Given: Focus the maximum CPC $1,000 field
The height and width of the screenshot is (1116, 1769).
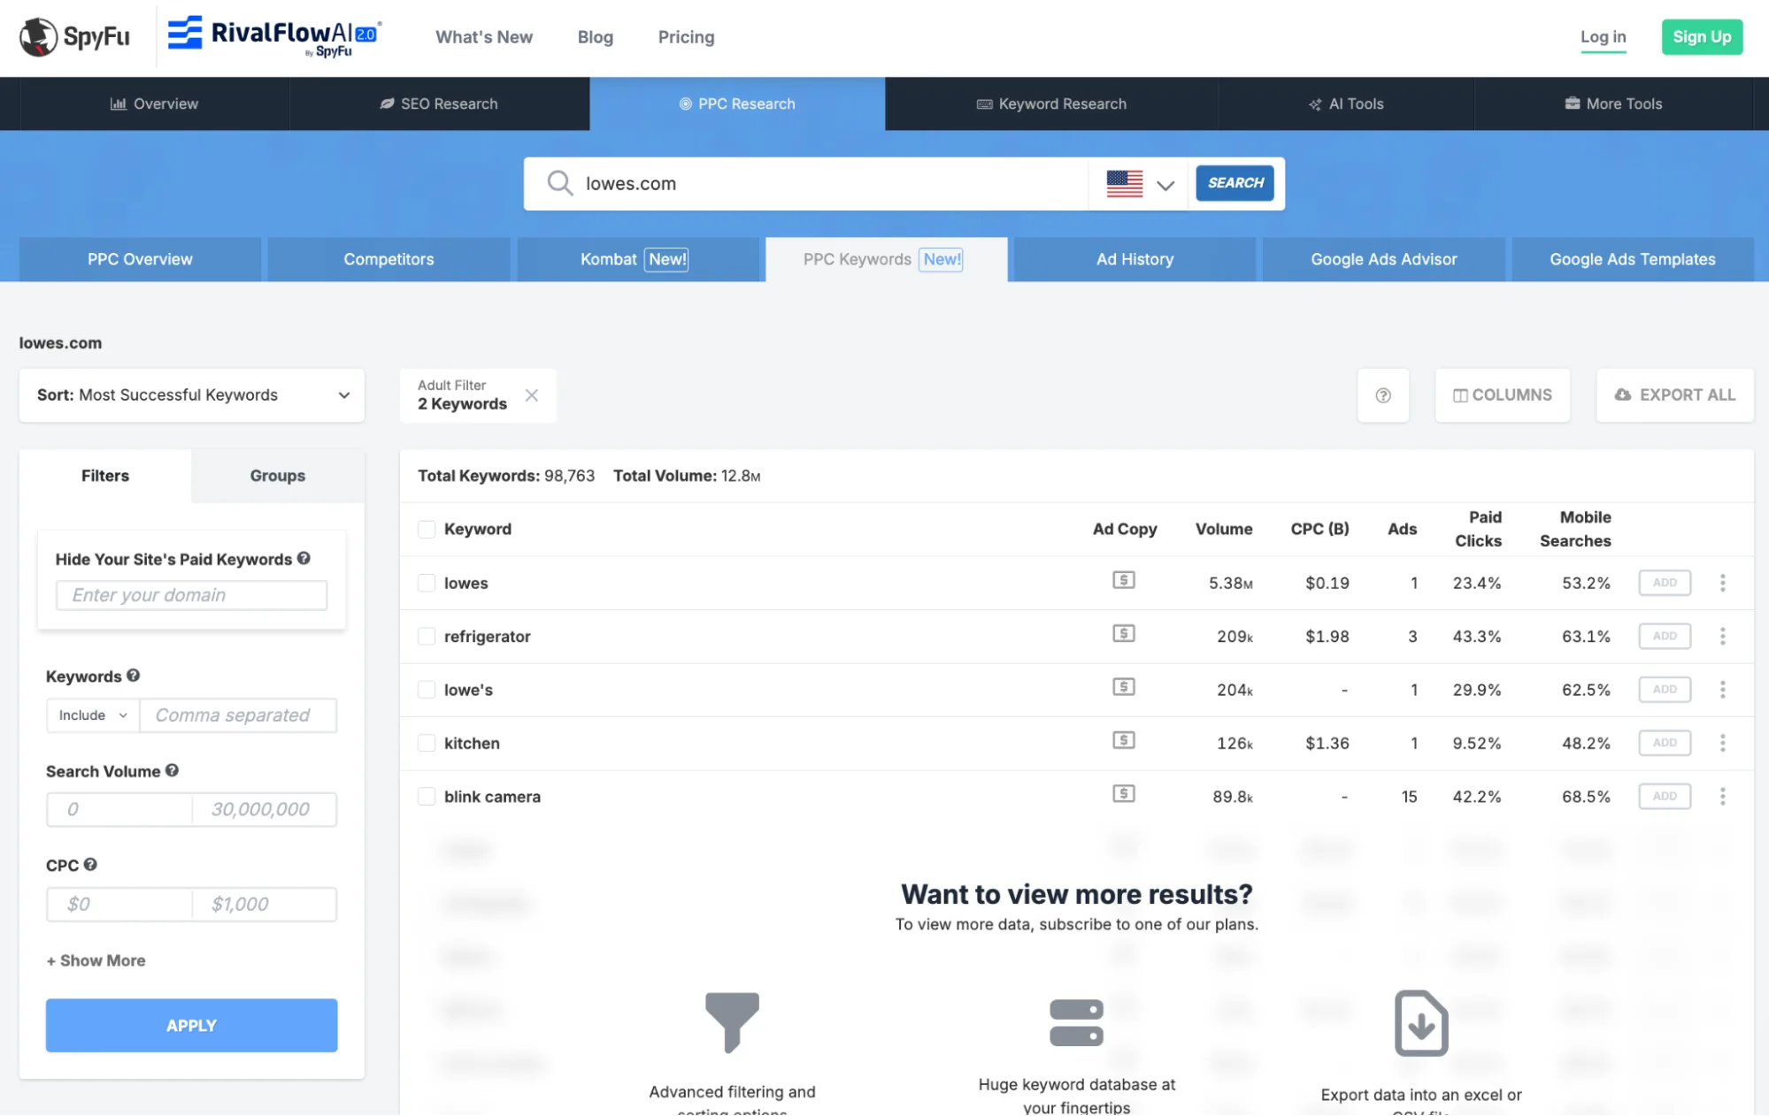Looking at the screenshot, I should coord(265,904).
